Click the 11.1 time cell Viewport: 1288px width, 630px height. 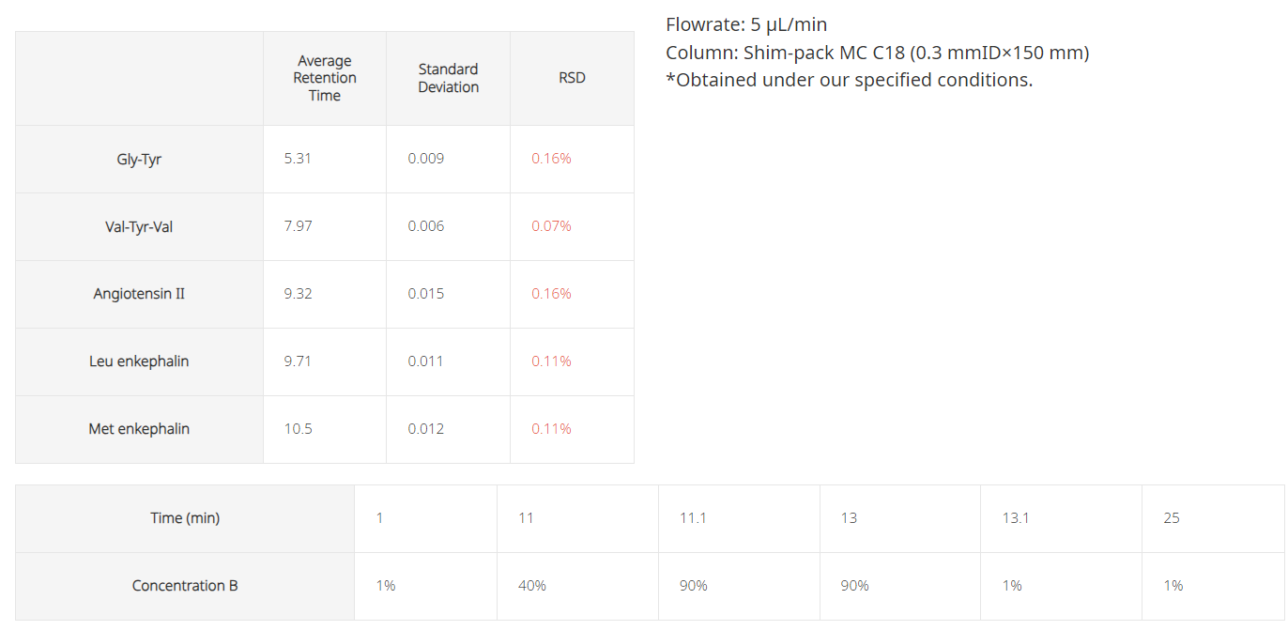pos(739,519)
